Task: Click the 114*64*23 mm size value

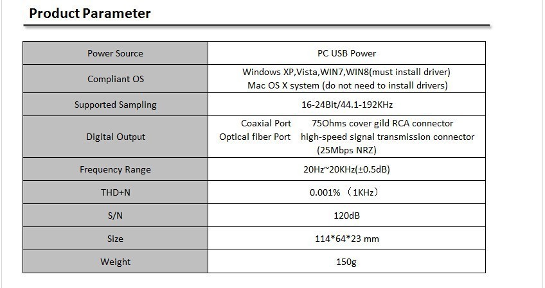Action: tap(347, 239)
